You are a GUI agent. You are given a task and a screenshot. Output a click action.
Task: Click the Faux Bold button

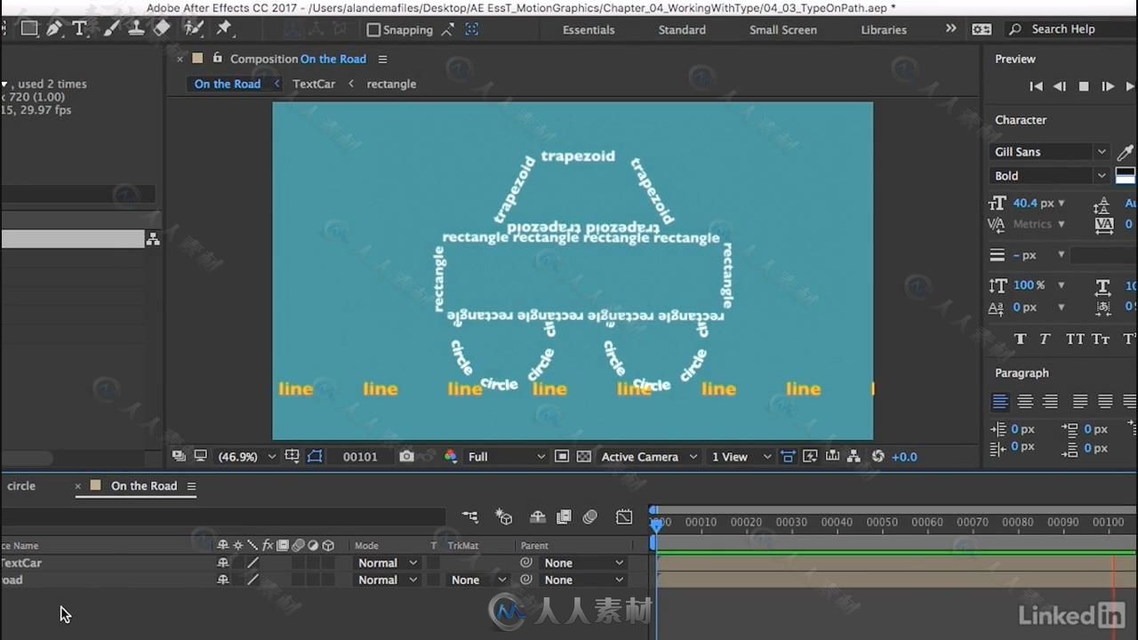coord(1020,339)
